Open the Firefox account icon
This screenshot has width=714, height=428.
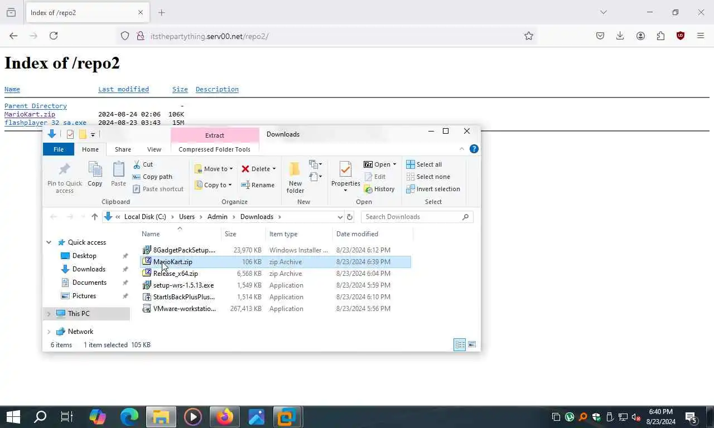point(640,36)
